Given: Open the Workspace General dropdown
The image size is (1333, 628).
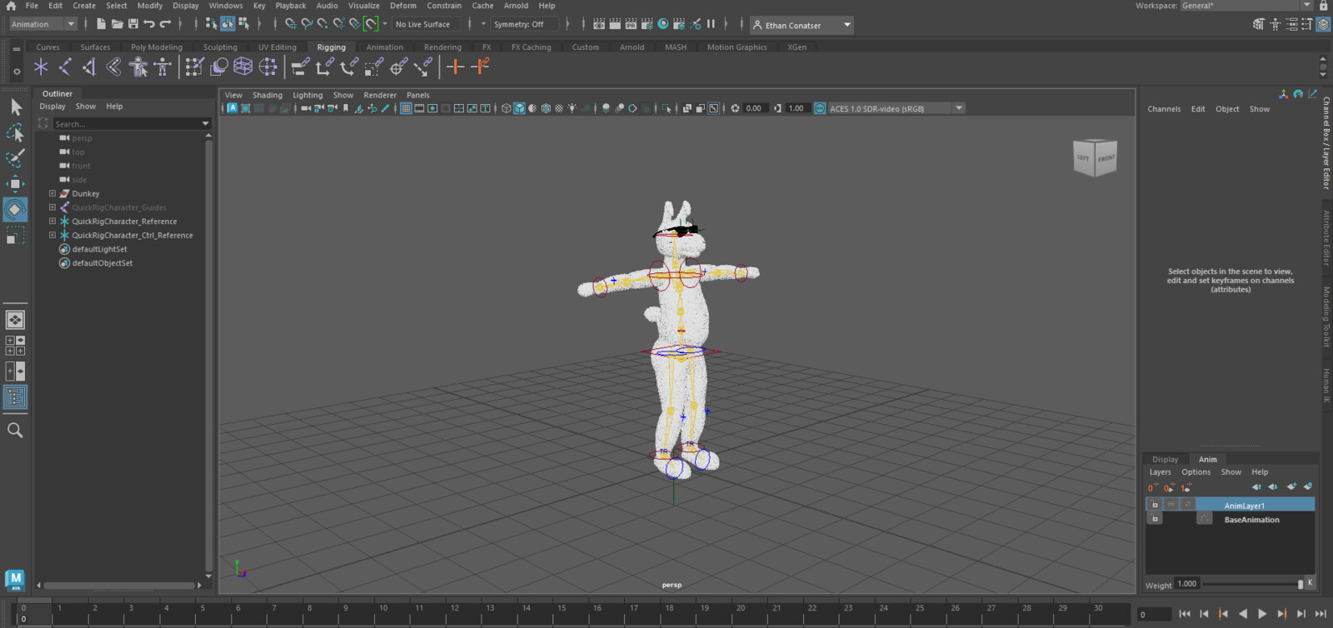Looking at the screenshot, I should pyautogui.click(x=1246, y=6).
